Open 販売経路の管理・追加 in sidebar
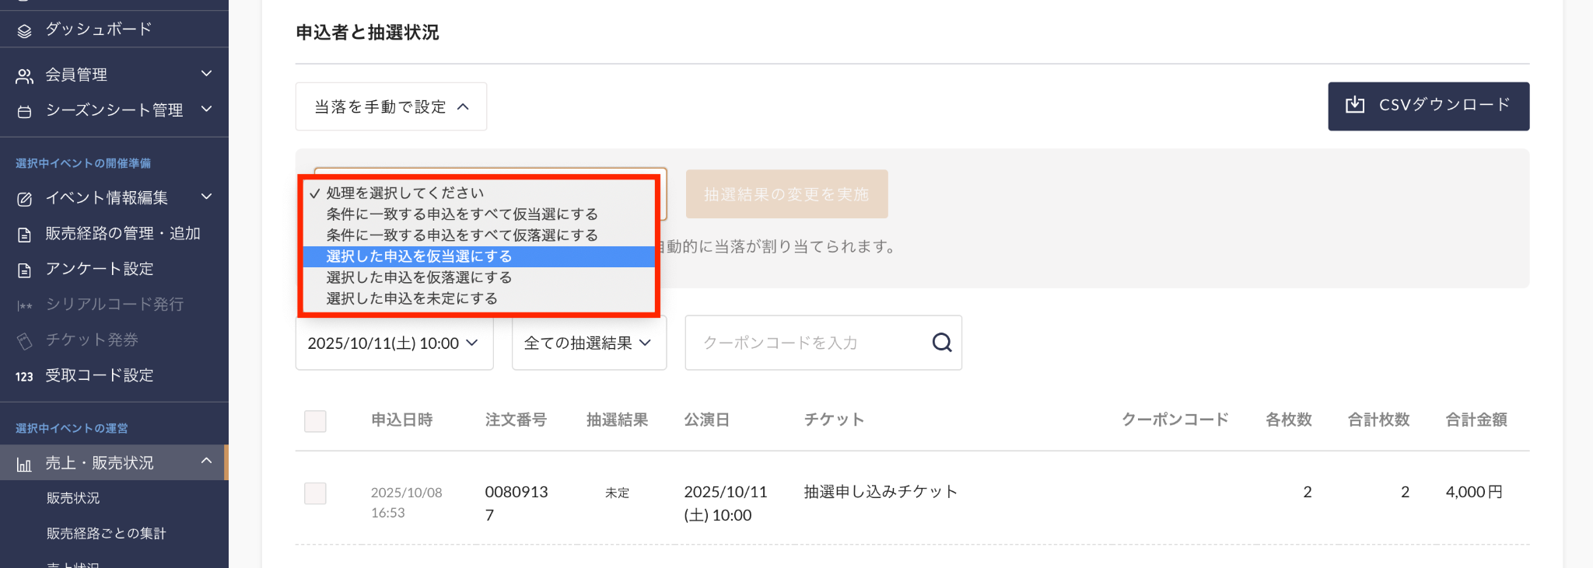Viewport: 1593px width, 568px height. pos(123,234)
